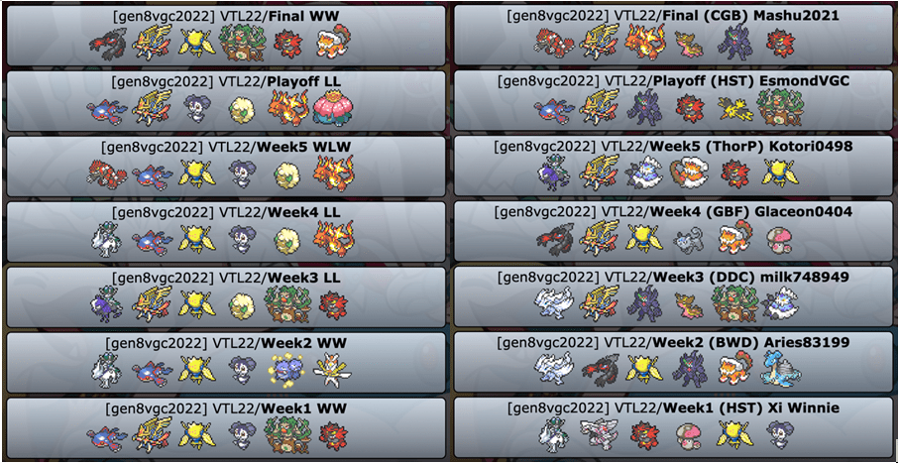Click the Venusaur icon in Playoff LL replay
The height and width of the screenshot is (464, 900).
[335, 107]
